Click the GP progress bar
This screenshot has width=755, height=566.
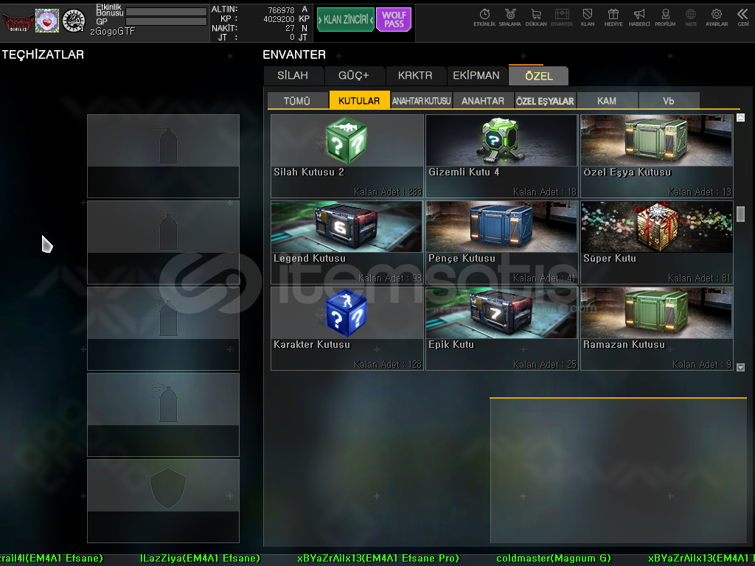click(166, 21)
